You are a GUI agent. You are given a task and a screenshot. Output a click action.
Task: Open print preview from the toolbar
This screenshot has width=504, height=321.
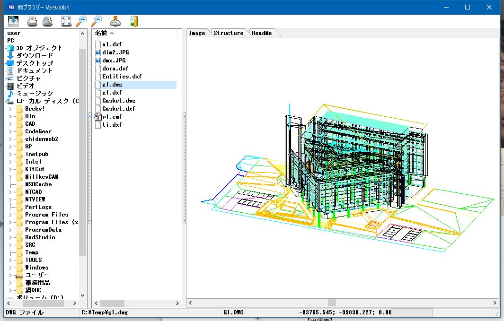(48, 21)
